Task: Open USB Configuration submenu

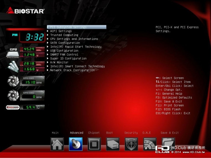Action: point(64,50)
